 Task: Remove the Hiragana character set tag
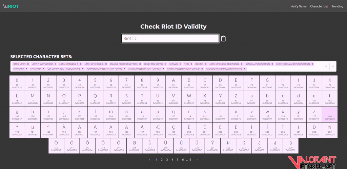pos(26,69)
